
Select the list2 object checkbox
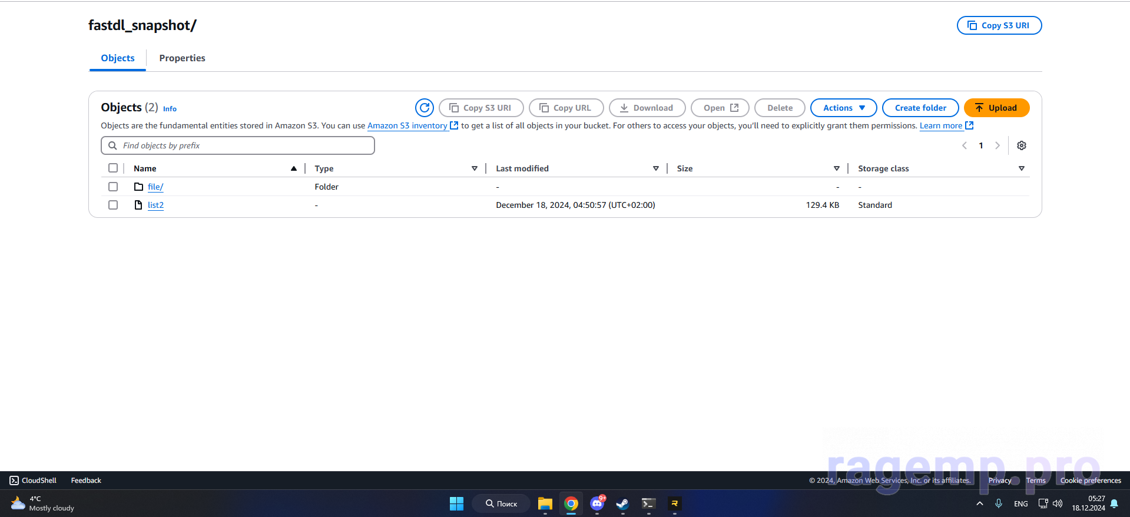point(113,205)
